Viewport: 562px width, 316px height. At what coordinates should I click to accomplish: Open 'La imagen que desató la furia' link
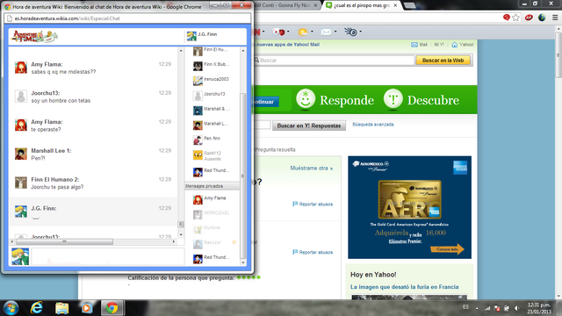tap(404, 287)
